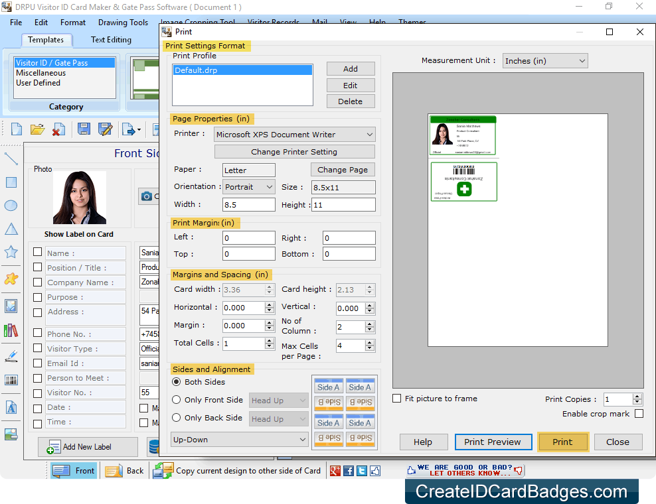Screen dimensions: 656x504
Task: Check the Email Id label checkbox
Action: pyautogui.click(x=38, y=363)
